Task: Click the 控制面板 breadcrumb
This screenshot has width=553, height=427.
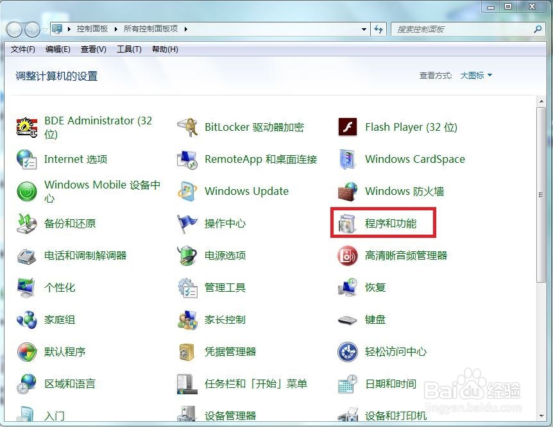Action: 92,29
